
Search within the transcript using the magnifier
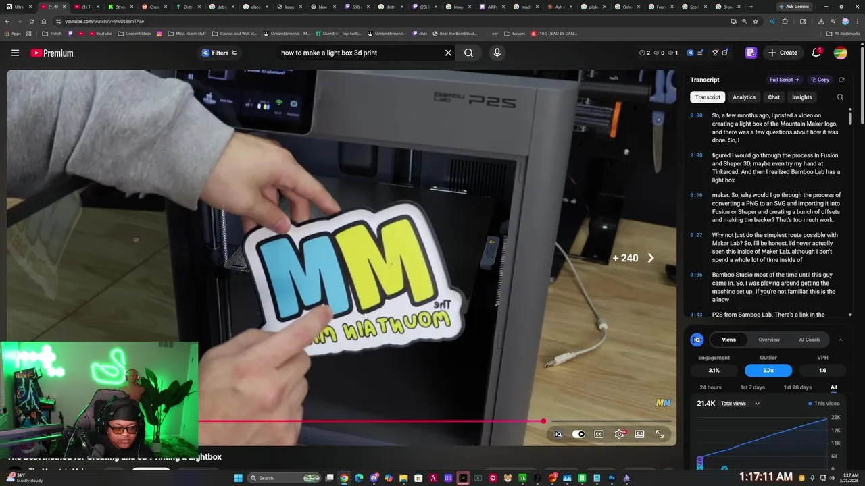pos(840,97)
